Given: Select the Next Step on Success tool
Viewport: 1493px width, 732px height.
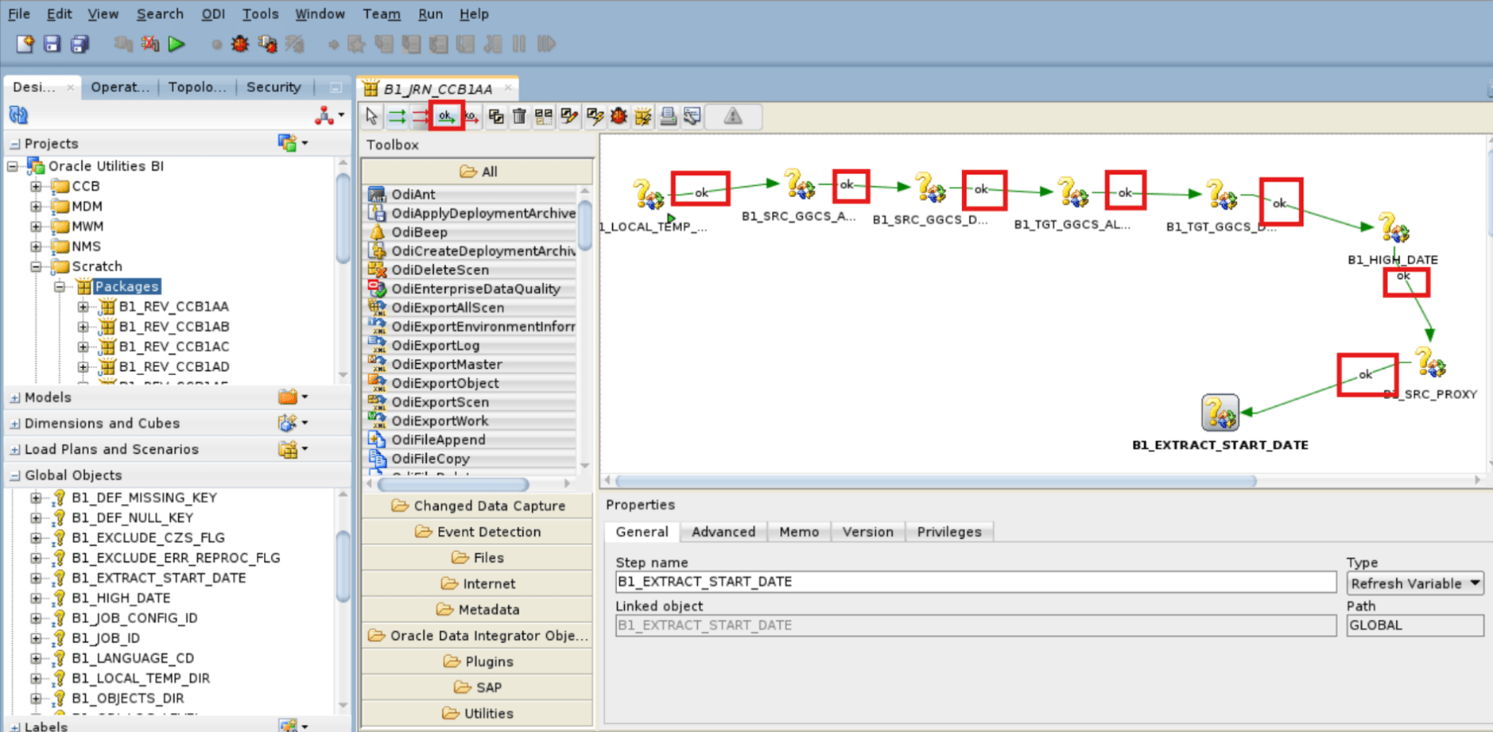Looking at the screenshot, I should pos(445,116).
